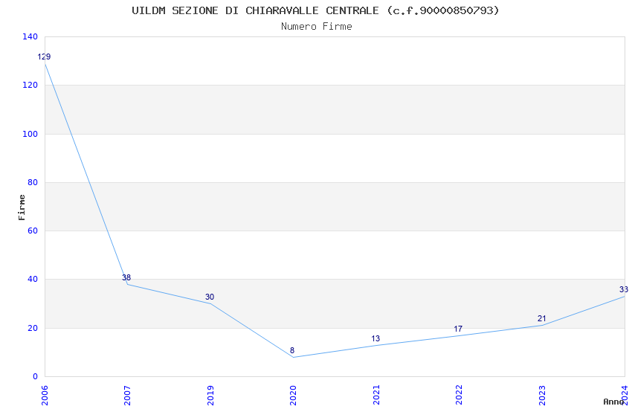Viewport: 632px width, 409px height.
Task: Click the data label 17
Action: tap(458, 329)
